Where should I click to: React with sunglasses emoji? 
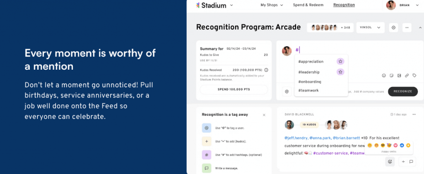pos(383,146)
